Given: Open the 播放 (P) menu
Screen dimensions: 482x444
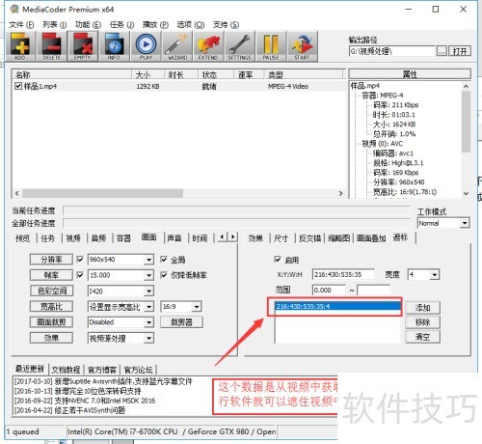Looking at the screenshot, I should (x=155, y=24).
